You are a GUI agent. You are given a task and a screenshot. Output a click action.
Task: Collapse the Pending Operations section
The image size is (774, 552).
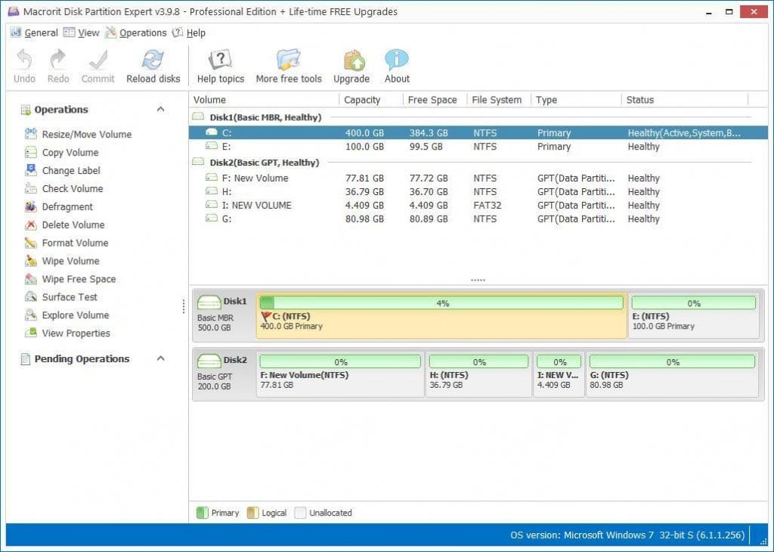click(159, 358)
